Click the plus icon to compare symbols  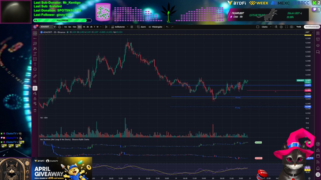[59, 27]
